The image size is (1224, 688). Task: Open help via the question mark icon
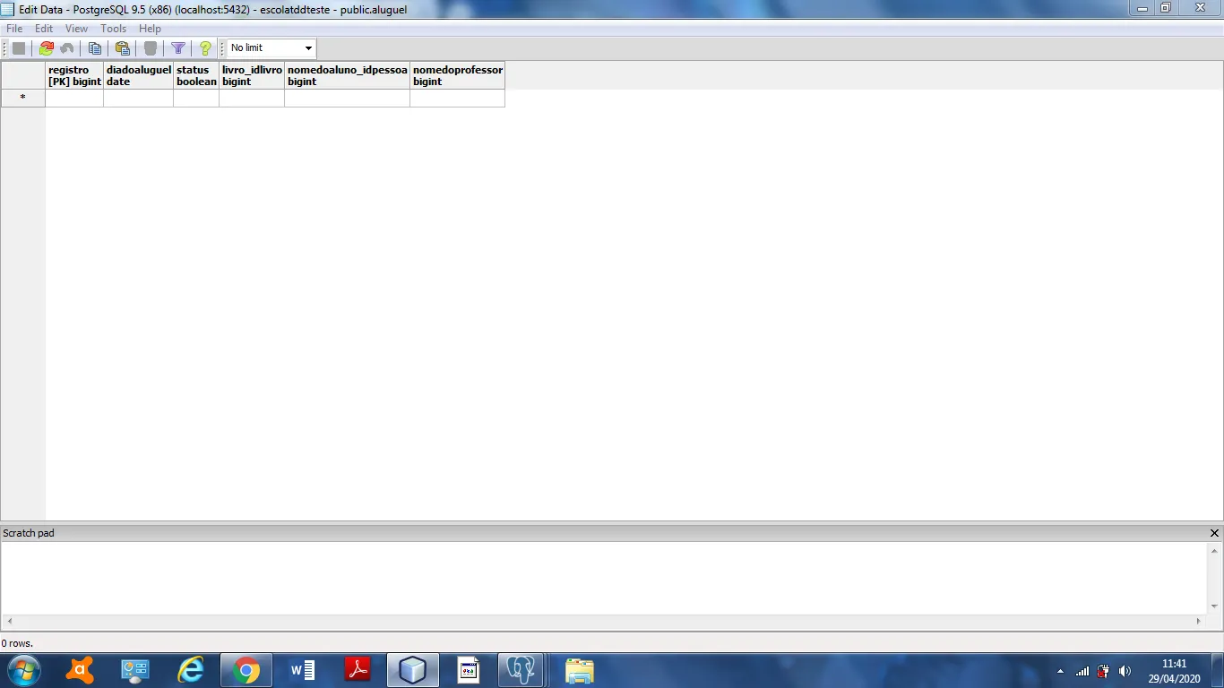click(x=205, y=48)
